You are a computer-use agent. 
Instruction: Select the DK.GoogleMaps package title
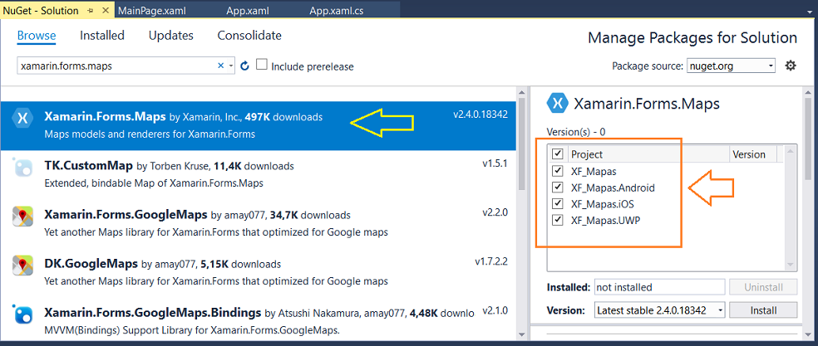91,264
